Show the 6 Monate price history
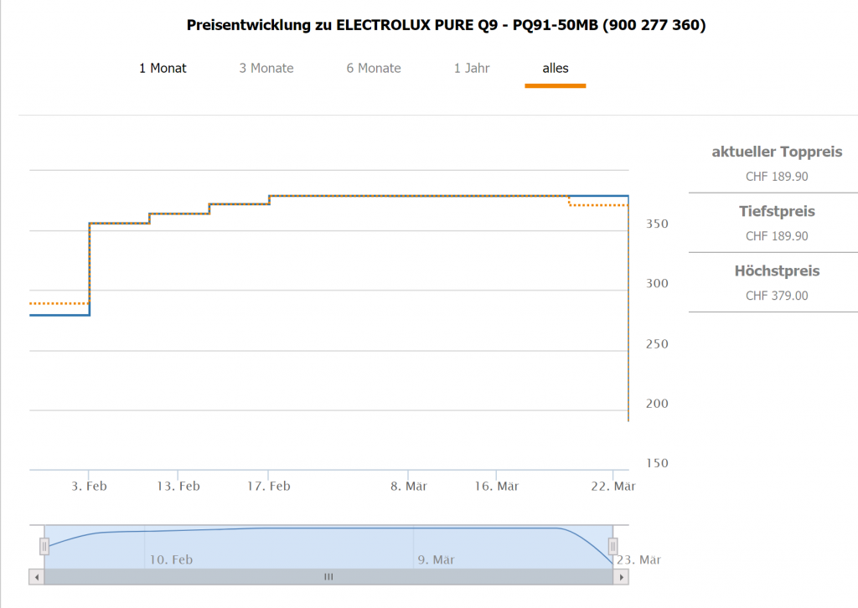 tap(374, 69)
